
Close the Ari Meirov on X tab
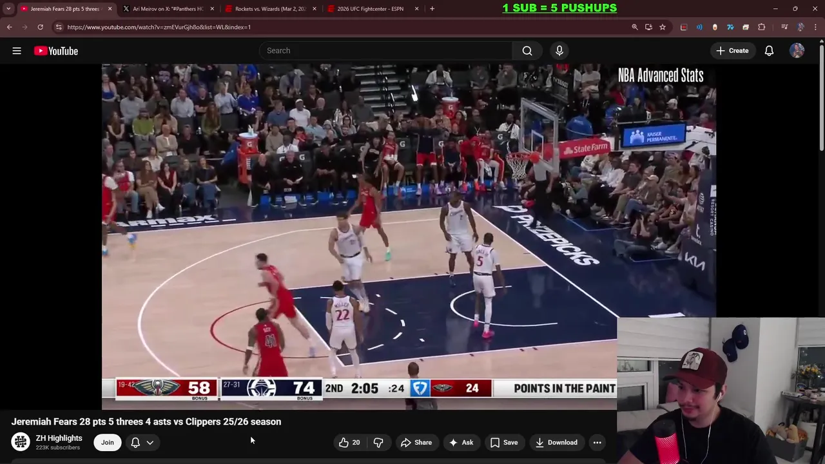pos(212,9)
